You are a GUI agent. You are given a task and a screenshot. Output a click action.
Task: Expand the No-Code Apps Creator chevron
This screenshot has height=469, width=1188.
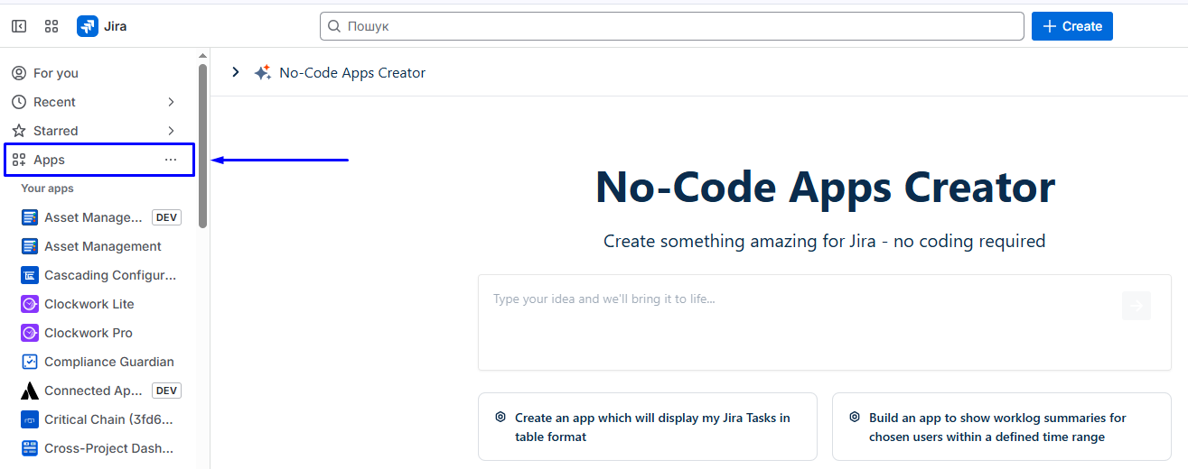236,72
